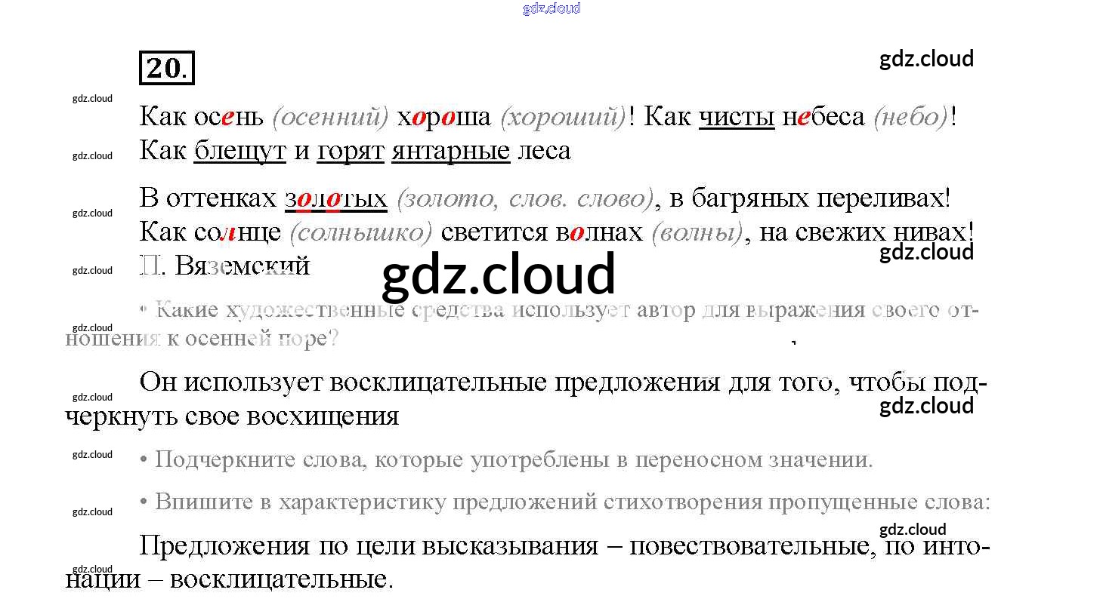Click the hint "(золото, слов. слово)"
Viewport: 1103px width, 602px height.
[524, 199]
